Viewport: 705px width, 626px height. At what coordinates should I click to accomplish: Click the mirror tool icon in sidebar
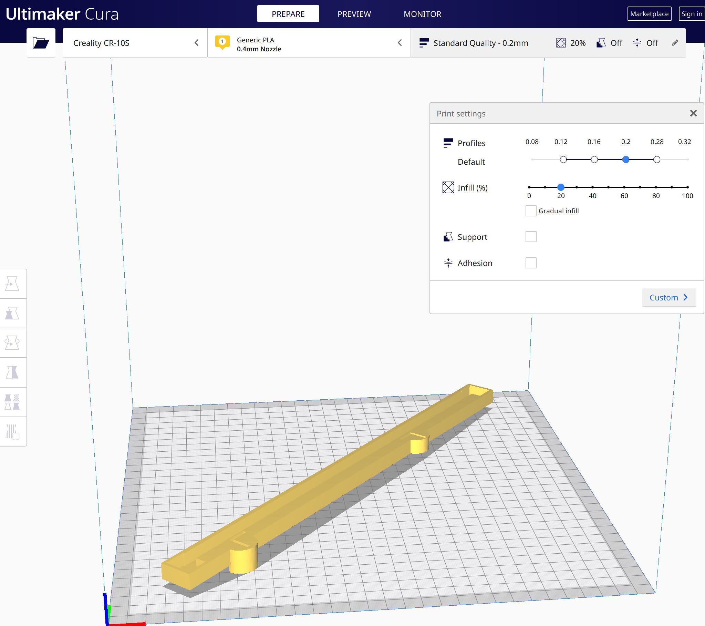(x=13, y=372)
